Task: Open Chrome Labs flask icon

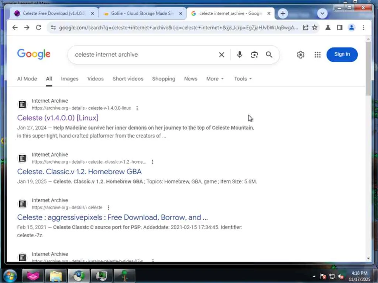Action: [x=328, y=28]
